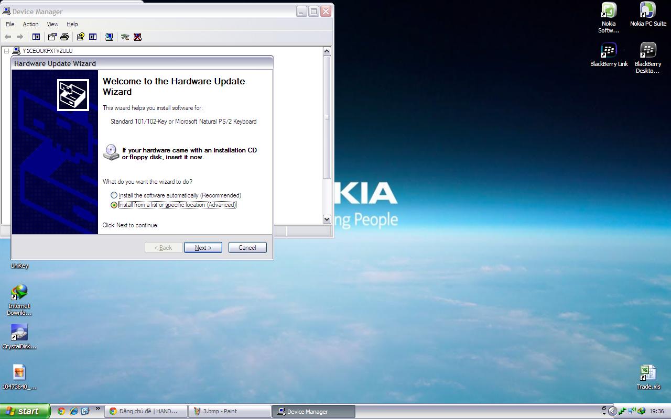Open the View menu
The width and height of the screenshot is (671, 419).
click(52, 24)
